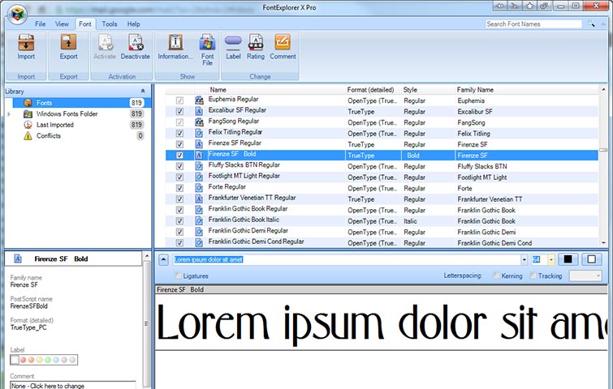Screen dimensions: 613x389
Task: Toggle checkbox for Firenze SF Regular
Action: click(179, 144)
